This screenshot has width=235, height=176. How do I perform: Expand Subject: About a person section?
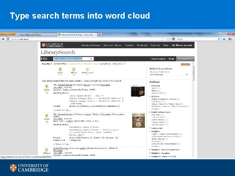tap(150, 150)
